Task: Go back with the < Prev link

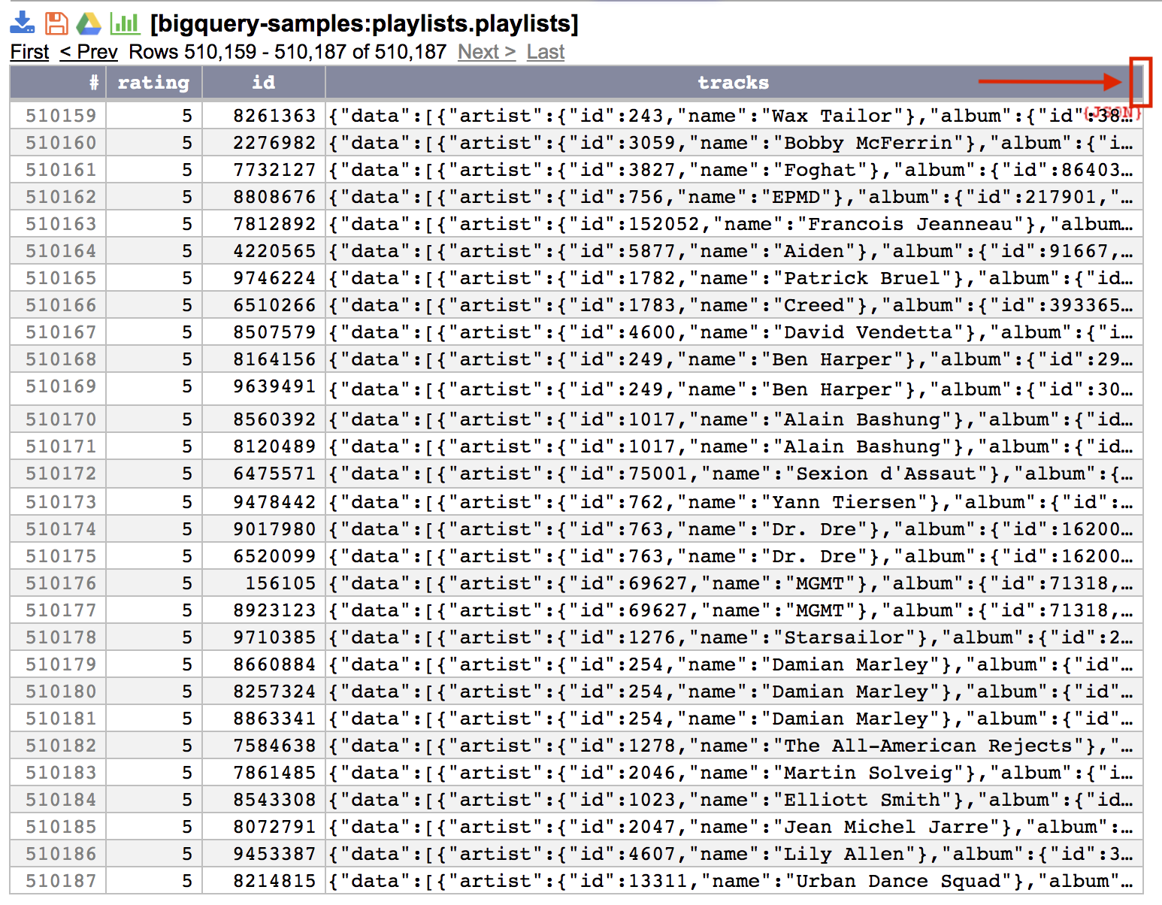Action: point(89,52)
